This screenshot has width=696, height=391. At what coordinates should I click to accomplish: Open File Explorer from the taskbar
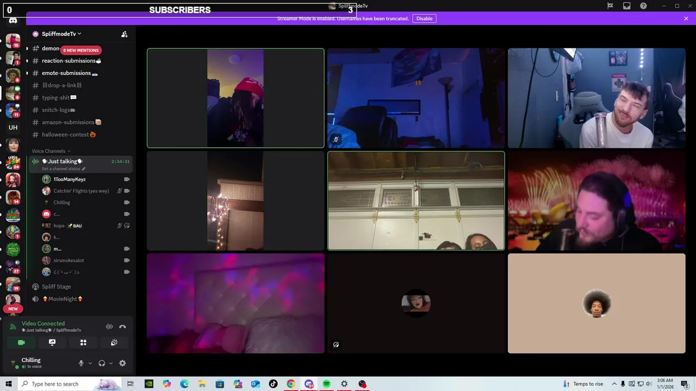click(202, 384)
